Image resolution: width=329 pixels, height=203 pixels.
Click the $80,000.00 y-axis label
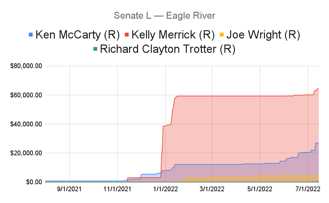click(x=26, y=66)
